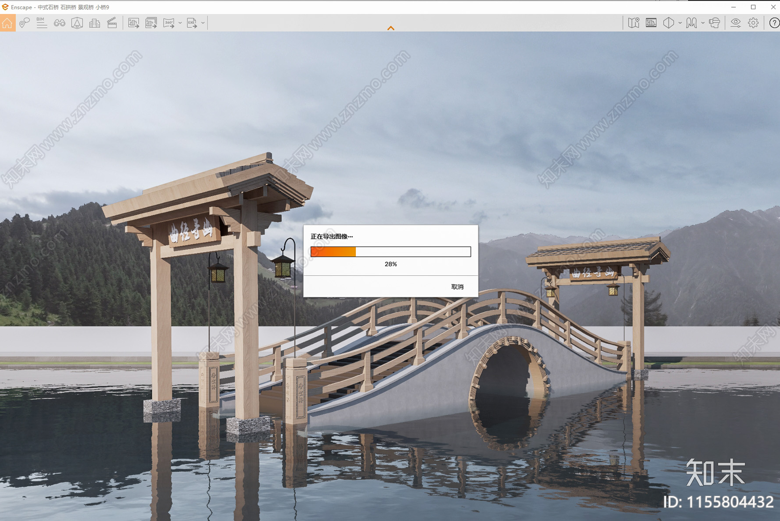780x521 pixels.
Task: Cancel the export with 取消 button
Action: click(457, 287)
